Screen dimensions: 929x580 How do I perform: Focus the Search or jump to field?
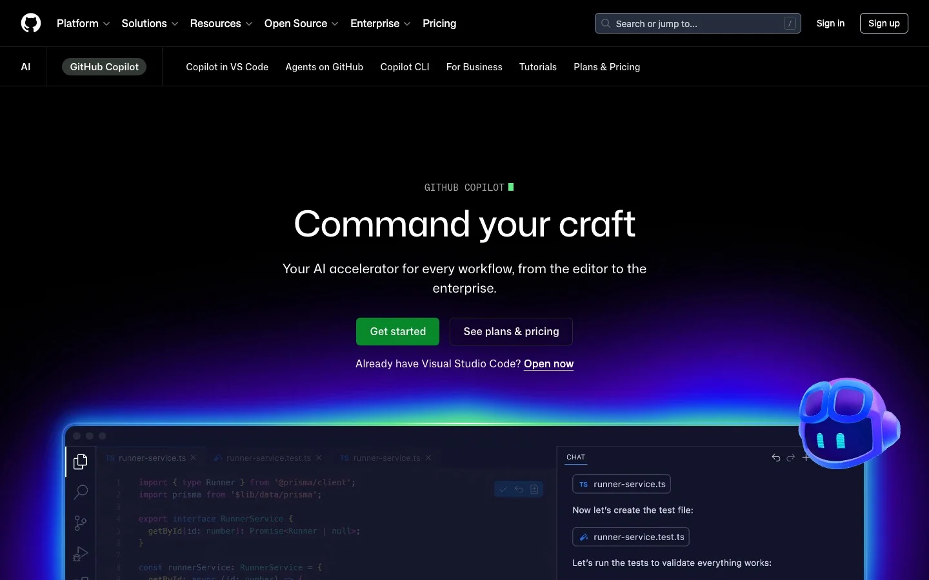pos(697,23)
